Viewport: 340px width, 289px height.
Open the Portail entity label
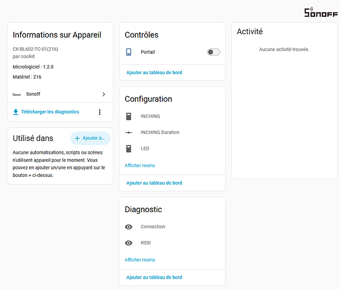tap(147, 52)
